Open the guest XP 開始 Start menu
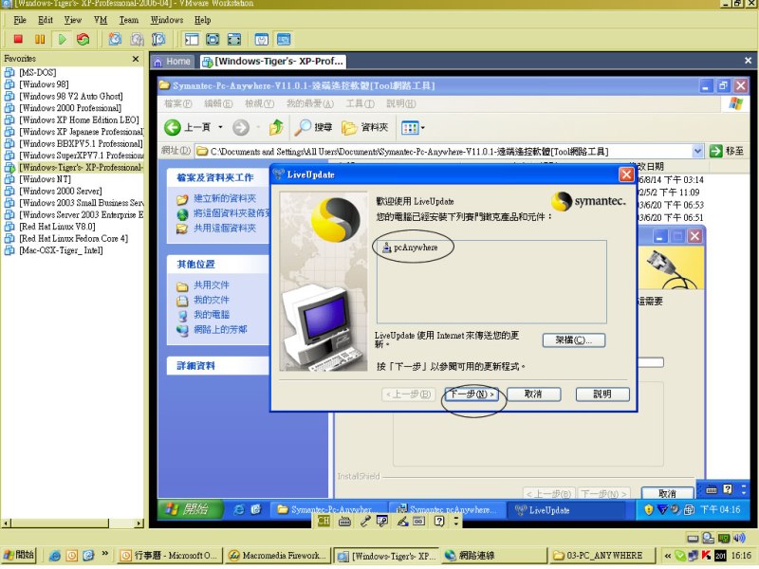759x569 pixels. point(191,509)
